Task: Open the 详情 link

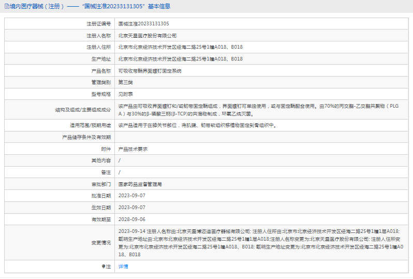Action: [123, 267]
